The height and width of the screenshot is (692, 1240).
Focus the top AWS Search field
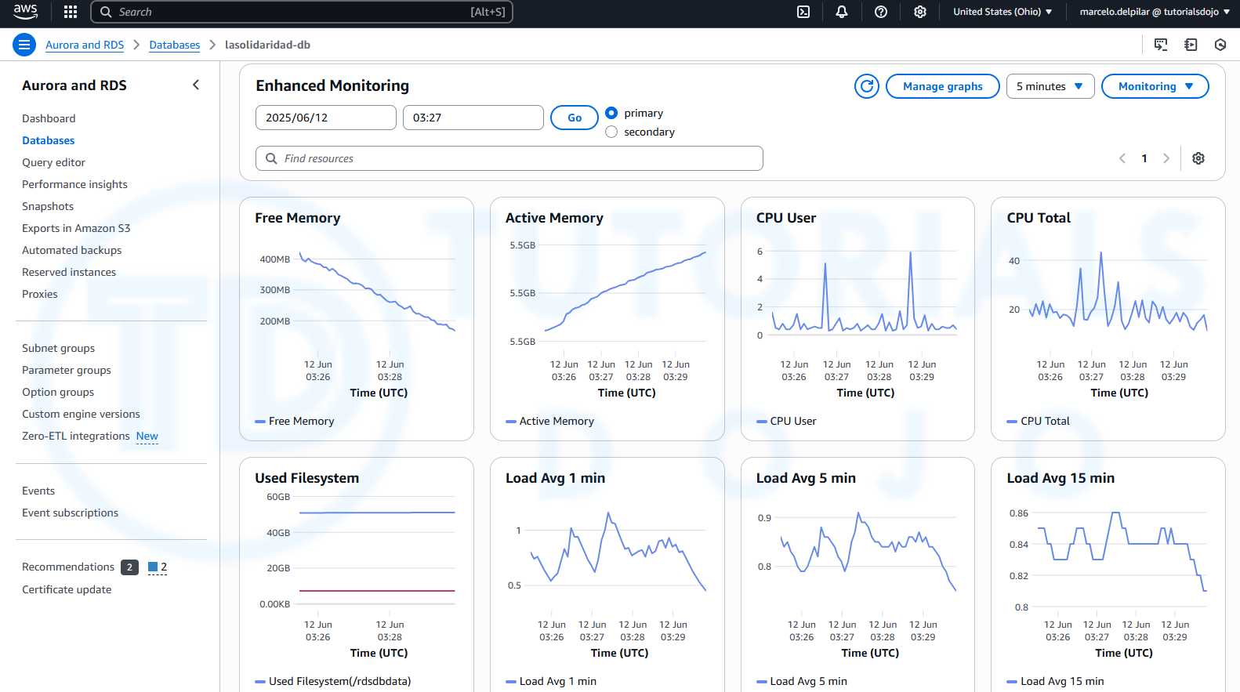[302, 12]
